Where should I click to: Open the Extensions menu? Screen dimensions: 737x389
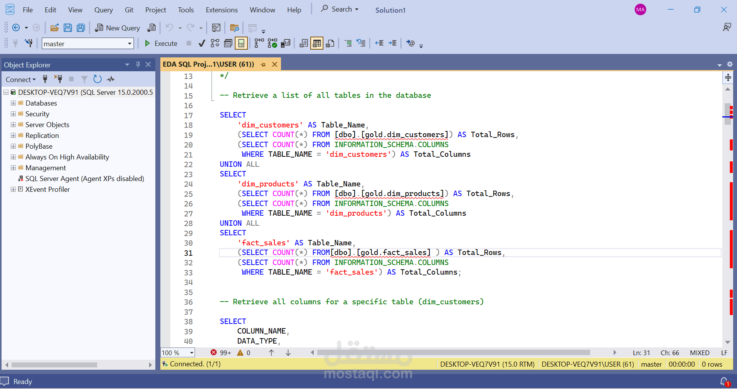(x=222, y=10)
